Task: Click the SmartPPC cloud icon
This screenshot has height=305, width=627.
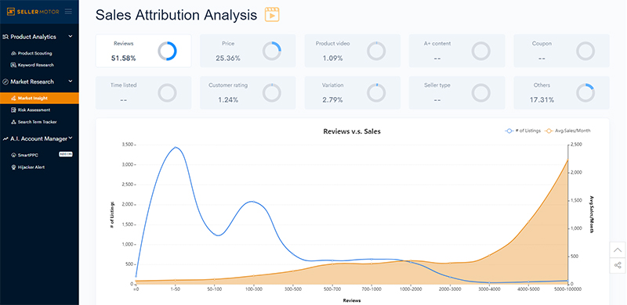Action: (x=13, y=155)
